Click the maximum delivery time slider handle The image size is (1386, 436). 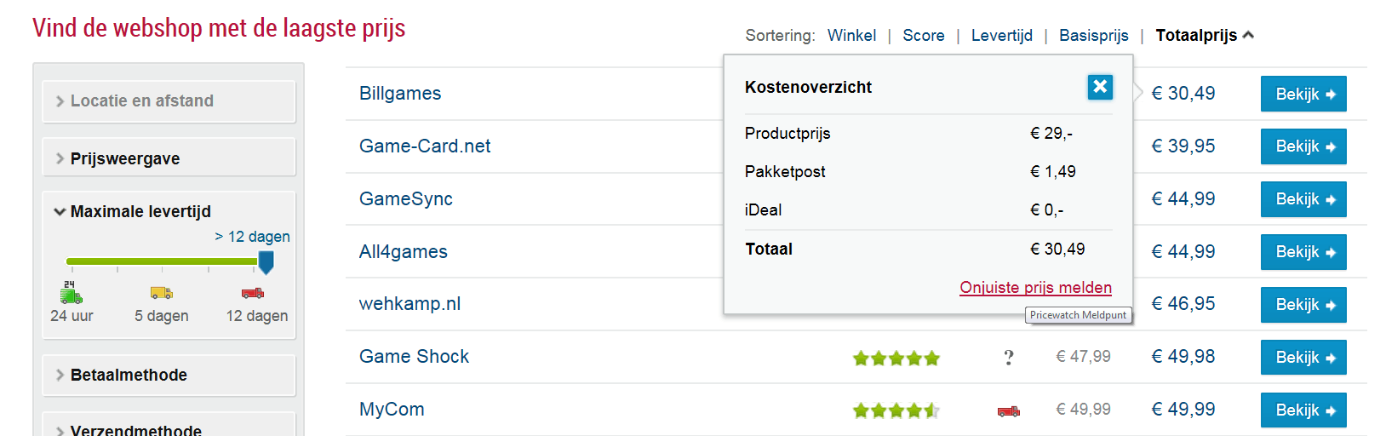point(266,262)
